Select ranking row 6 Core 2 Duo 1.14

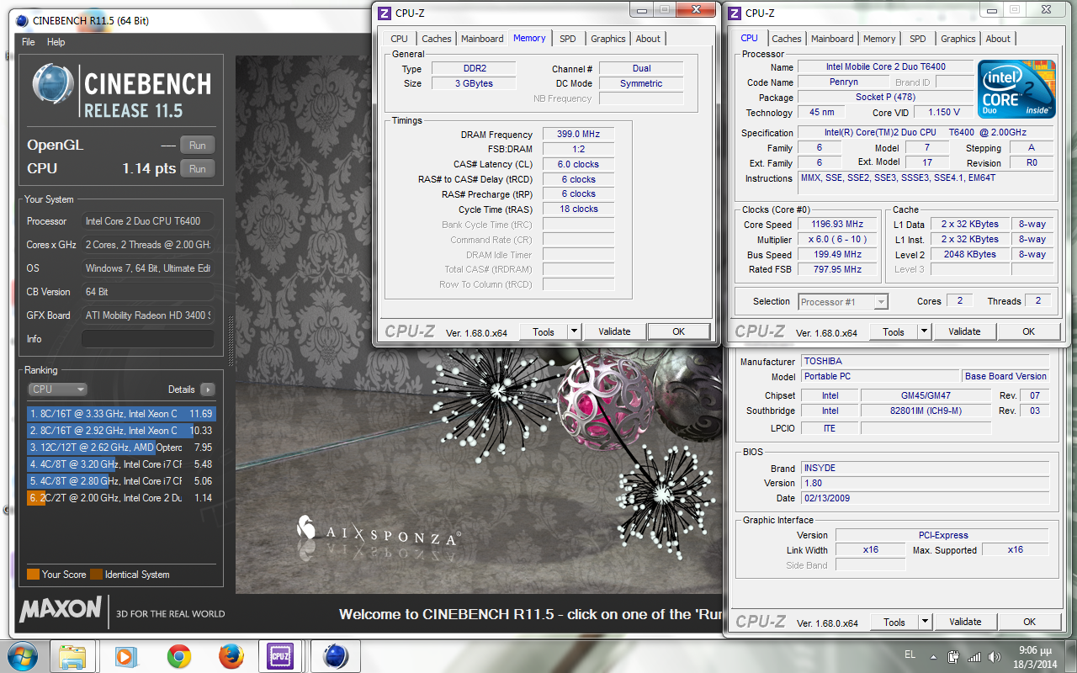[x=121, y=498]
